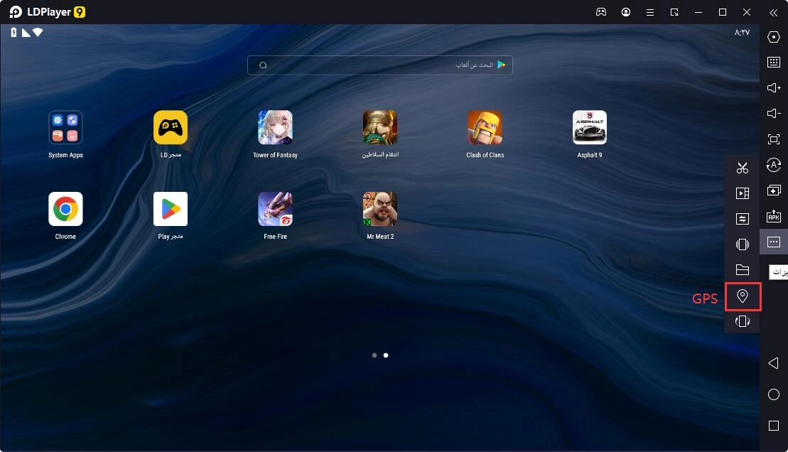Launch Mr Meat 2
Screen dimensions: 788x452
tap(380, 209)
